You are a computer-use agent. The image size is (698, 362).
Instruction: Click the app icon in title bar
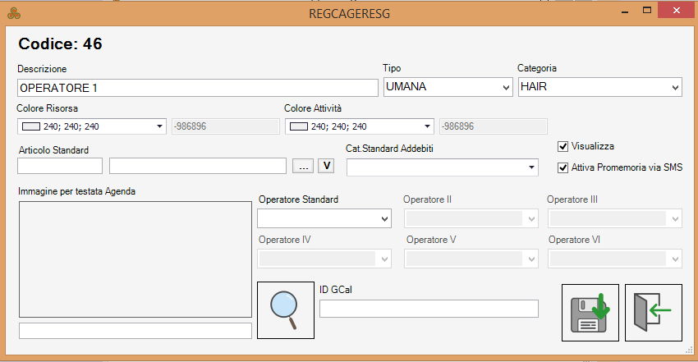(x=13, y=12)
